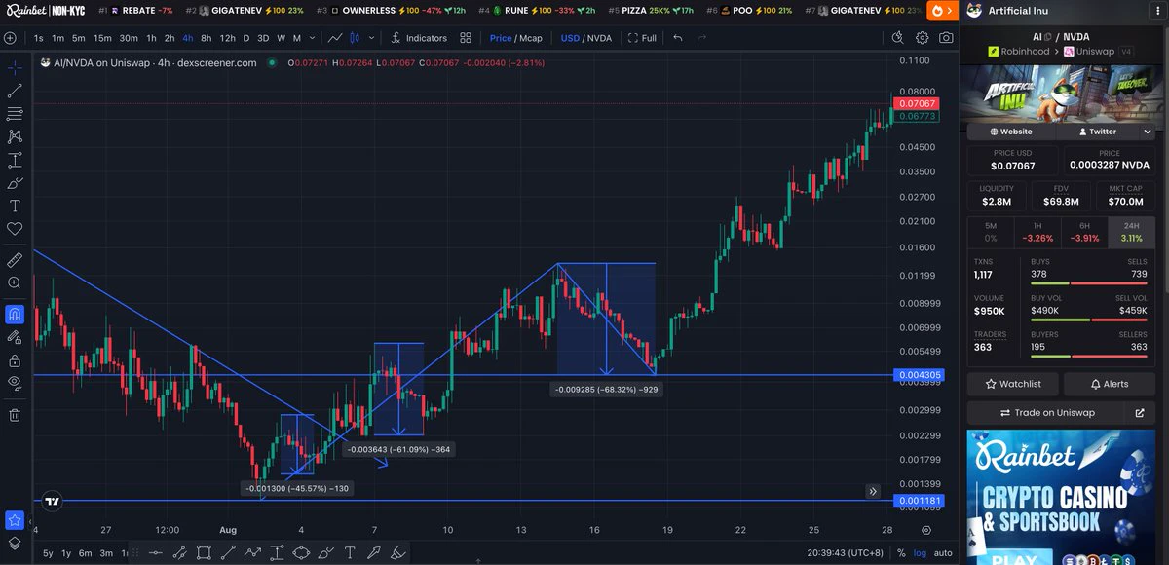Screen dimensions: 1169x565
Task: Activate the zoom in tool
Action: (x=15, y=282)
